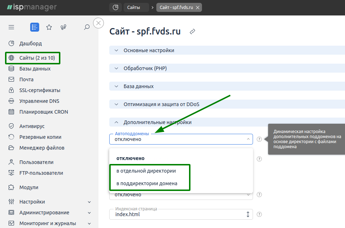The height and width of the screenshot is (228, 345).
Task: Choose 'в поддиректории домена' option
Action: (x=147, y=183)
